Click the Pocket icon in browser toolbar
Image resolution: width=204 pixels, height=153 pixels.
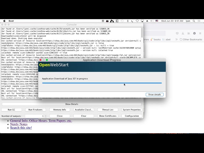pos(177,33)
